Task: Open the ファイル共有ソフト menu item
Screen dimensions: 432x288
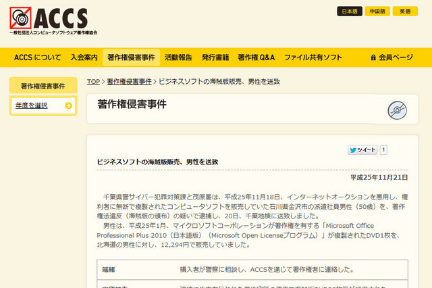Action: (313, 57)
